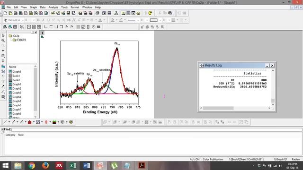Click the Print toolbar icon

(x=98, y=13)
